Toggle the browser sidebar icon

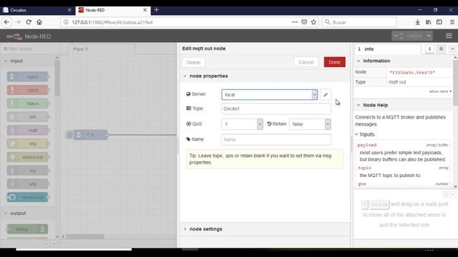click(x=439, y=22)
